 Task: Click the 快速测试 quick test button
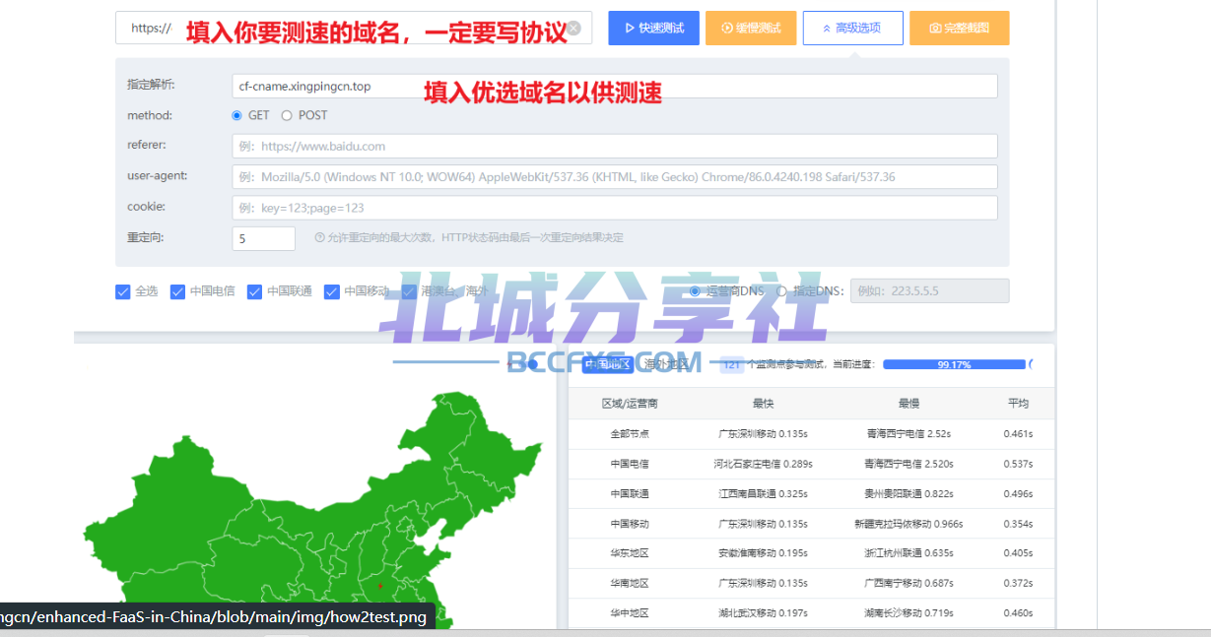pos(653,29)
